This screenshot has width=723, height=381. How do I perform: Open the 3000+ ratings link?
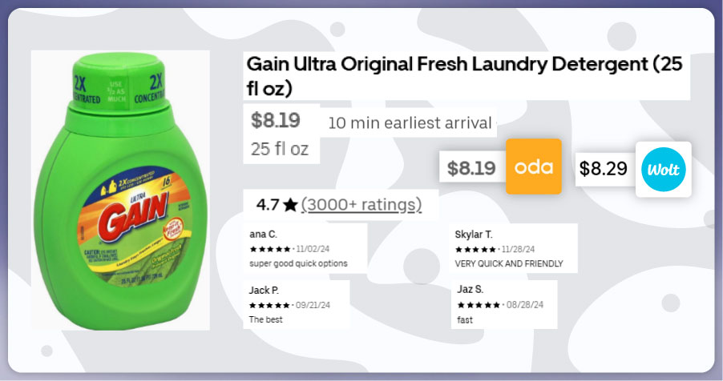click(361, 205)
